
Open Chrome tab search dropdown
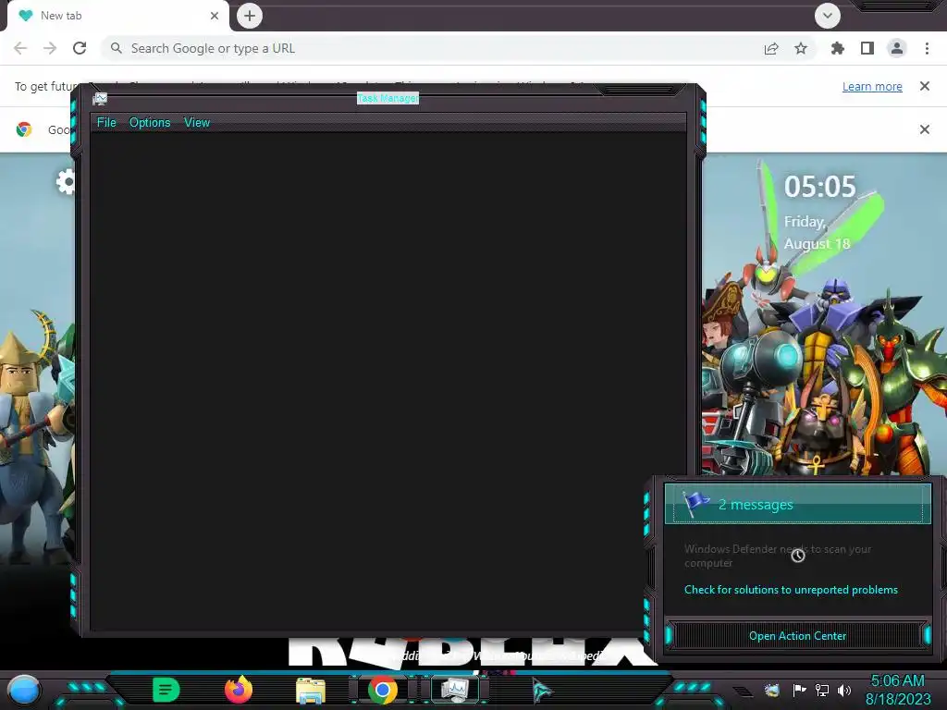pos(828,16)
